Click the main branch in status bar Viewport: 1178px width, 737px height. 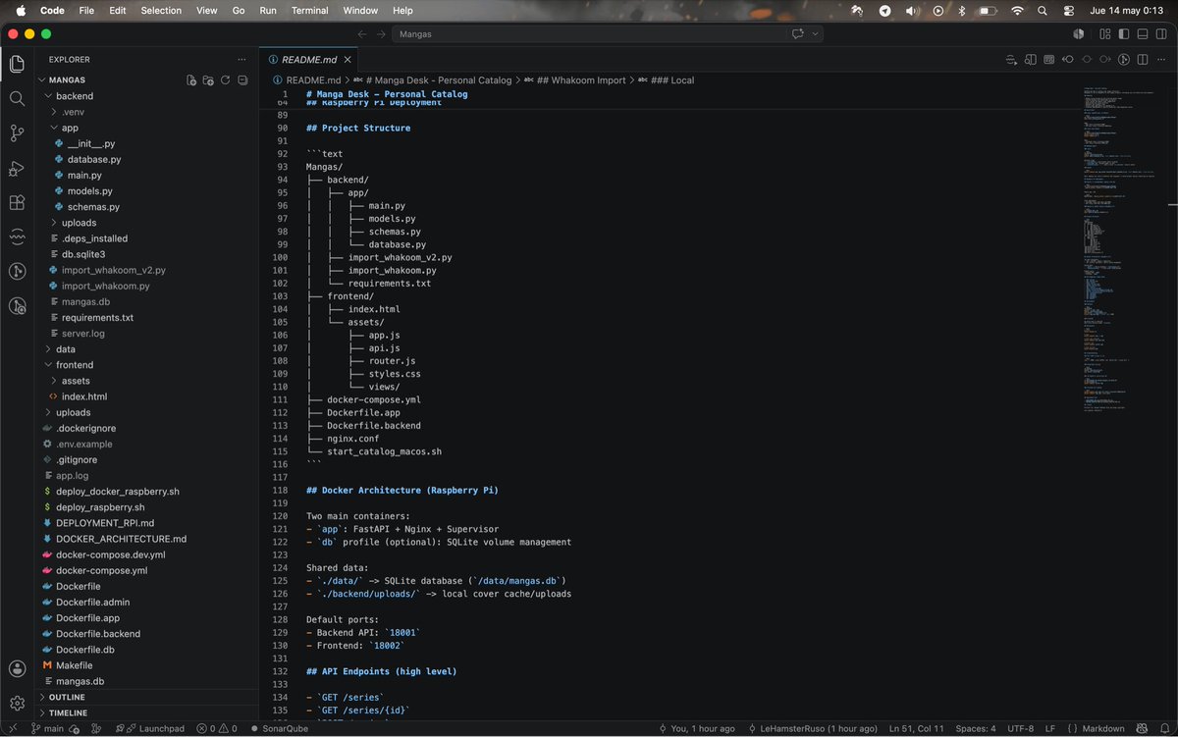click(x=49, y=728)
